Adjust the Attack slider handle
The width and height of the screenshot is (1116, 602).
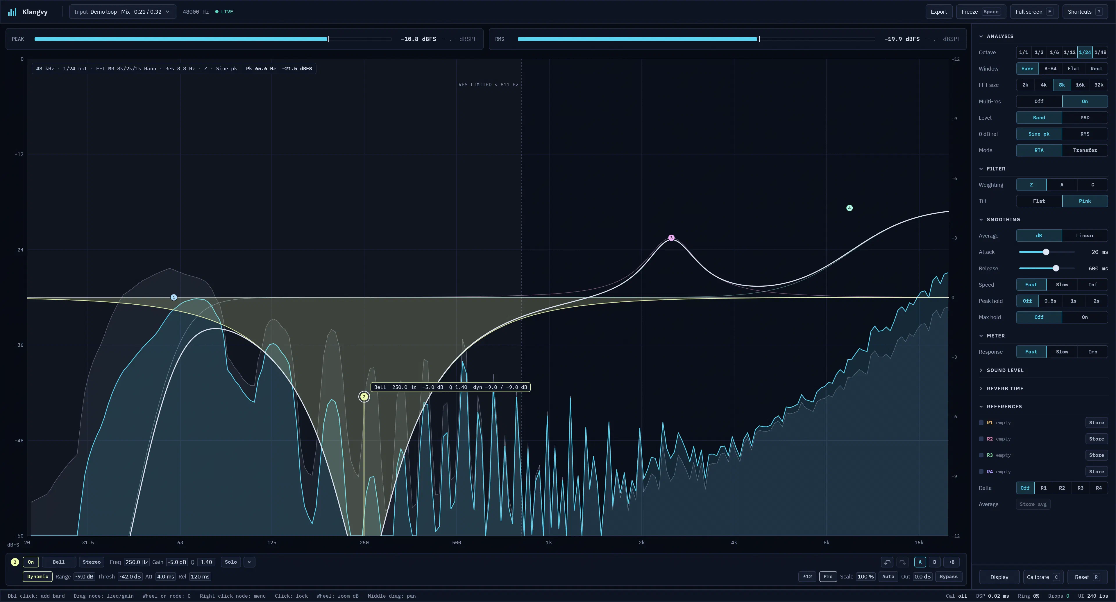tap(1046, 252)
